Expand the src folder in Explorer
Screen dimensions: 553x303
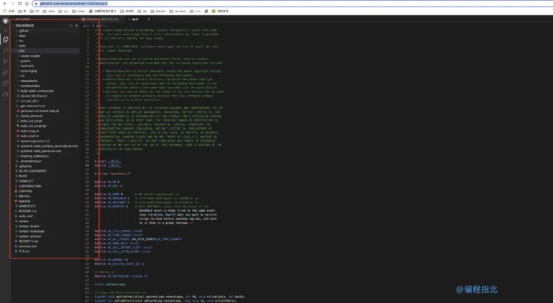coord(46,41)
